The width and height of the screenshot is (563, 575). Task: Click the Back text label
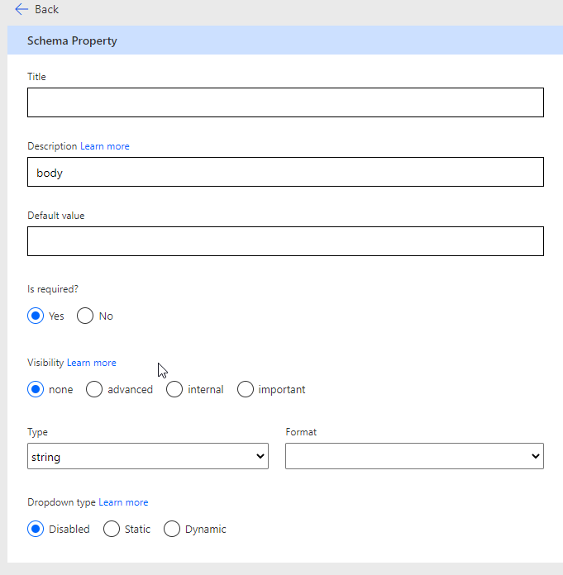point(46,9)
